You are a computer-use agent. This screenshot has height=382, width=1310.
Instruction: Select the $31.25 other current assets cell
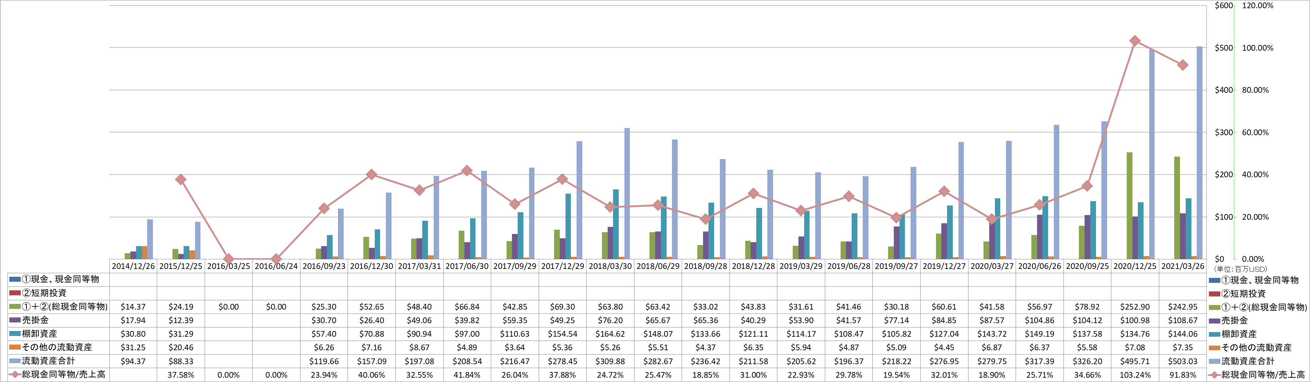click(133, 347)
